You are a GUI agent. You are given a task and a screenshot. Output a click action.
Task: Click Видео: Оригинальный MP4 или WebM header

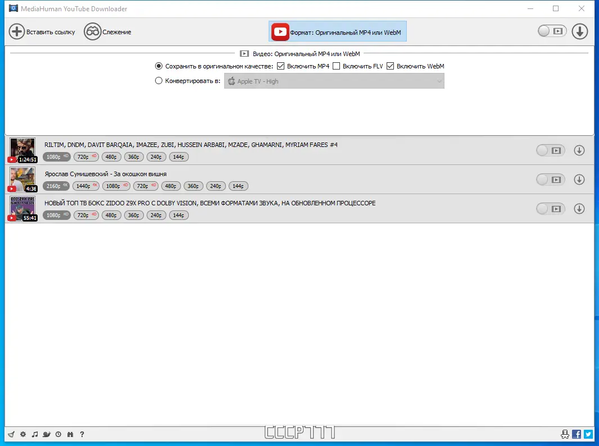[x=300, y=54]
